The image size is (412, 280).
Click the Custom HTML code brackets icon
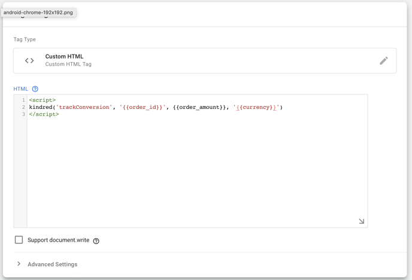(29, 60)
